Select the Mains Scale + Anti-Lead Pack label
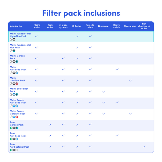The height and width of the screenshot is (162, 162). coord(18,101)
